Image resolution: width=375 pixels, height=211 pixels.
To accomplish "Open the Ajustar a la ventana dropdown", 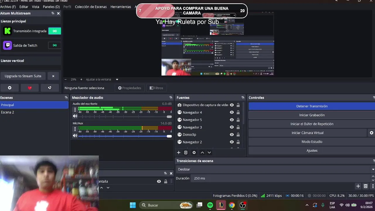I will coord(102,79).
